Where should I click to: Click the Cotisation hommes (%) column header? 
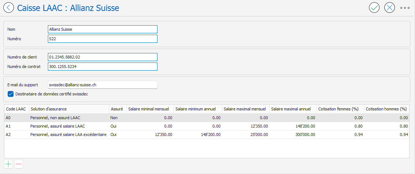[x=387, y=109]
